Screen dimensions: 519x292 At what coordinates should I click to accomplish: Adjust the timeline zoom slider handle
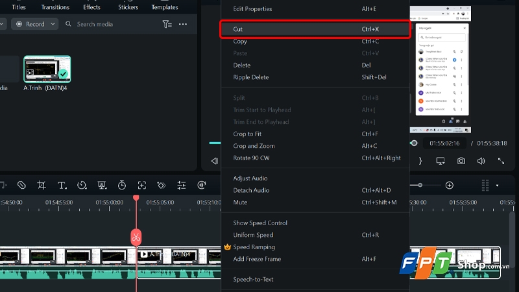coord(420,185)
